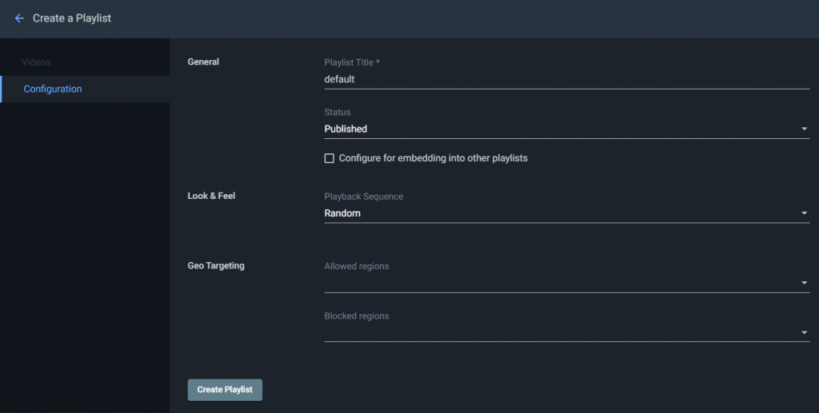Viewport: 819px width, 413px height.
Task: Expand the Allowed regions selector
Action: [567, 283]
